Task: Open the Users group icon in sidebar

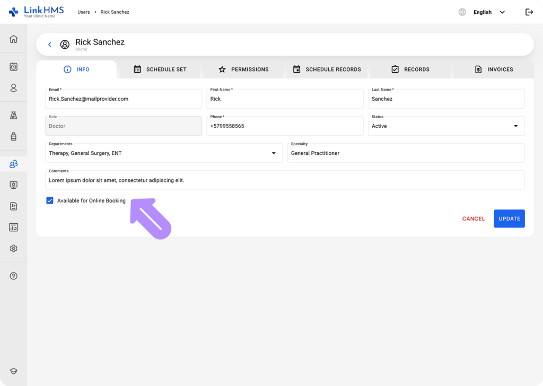Action: tap(13, 164)
